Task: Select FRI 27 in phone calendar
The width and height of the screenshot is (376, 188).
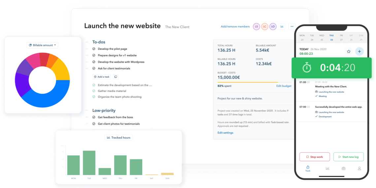Action: coord(341,38)
